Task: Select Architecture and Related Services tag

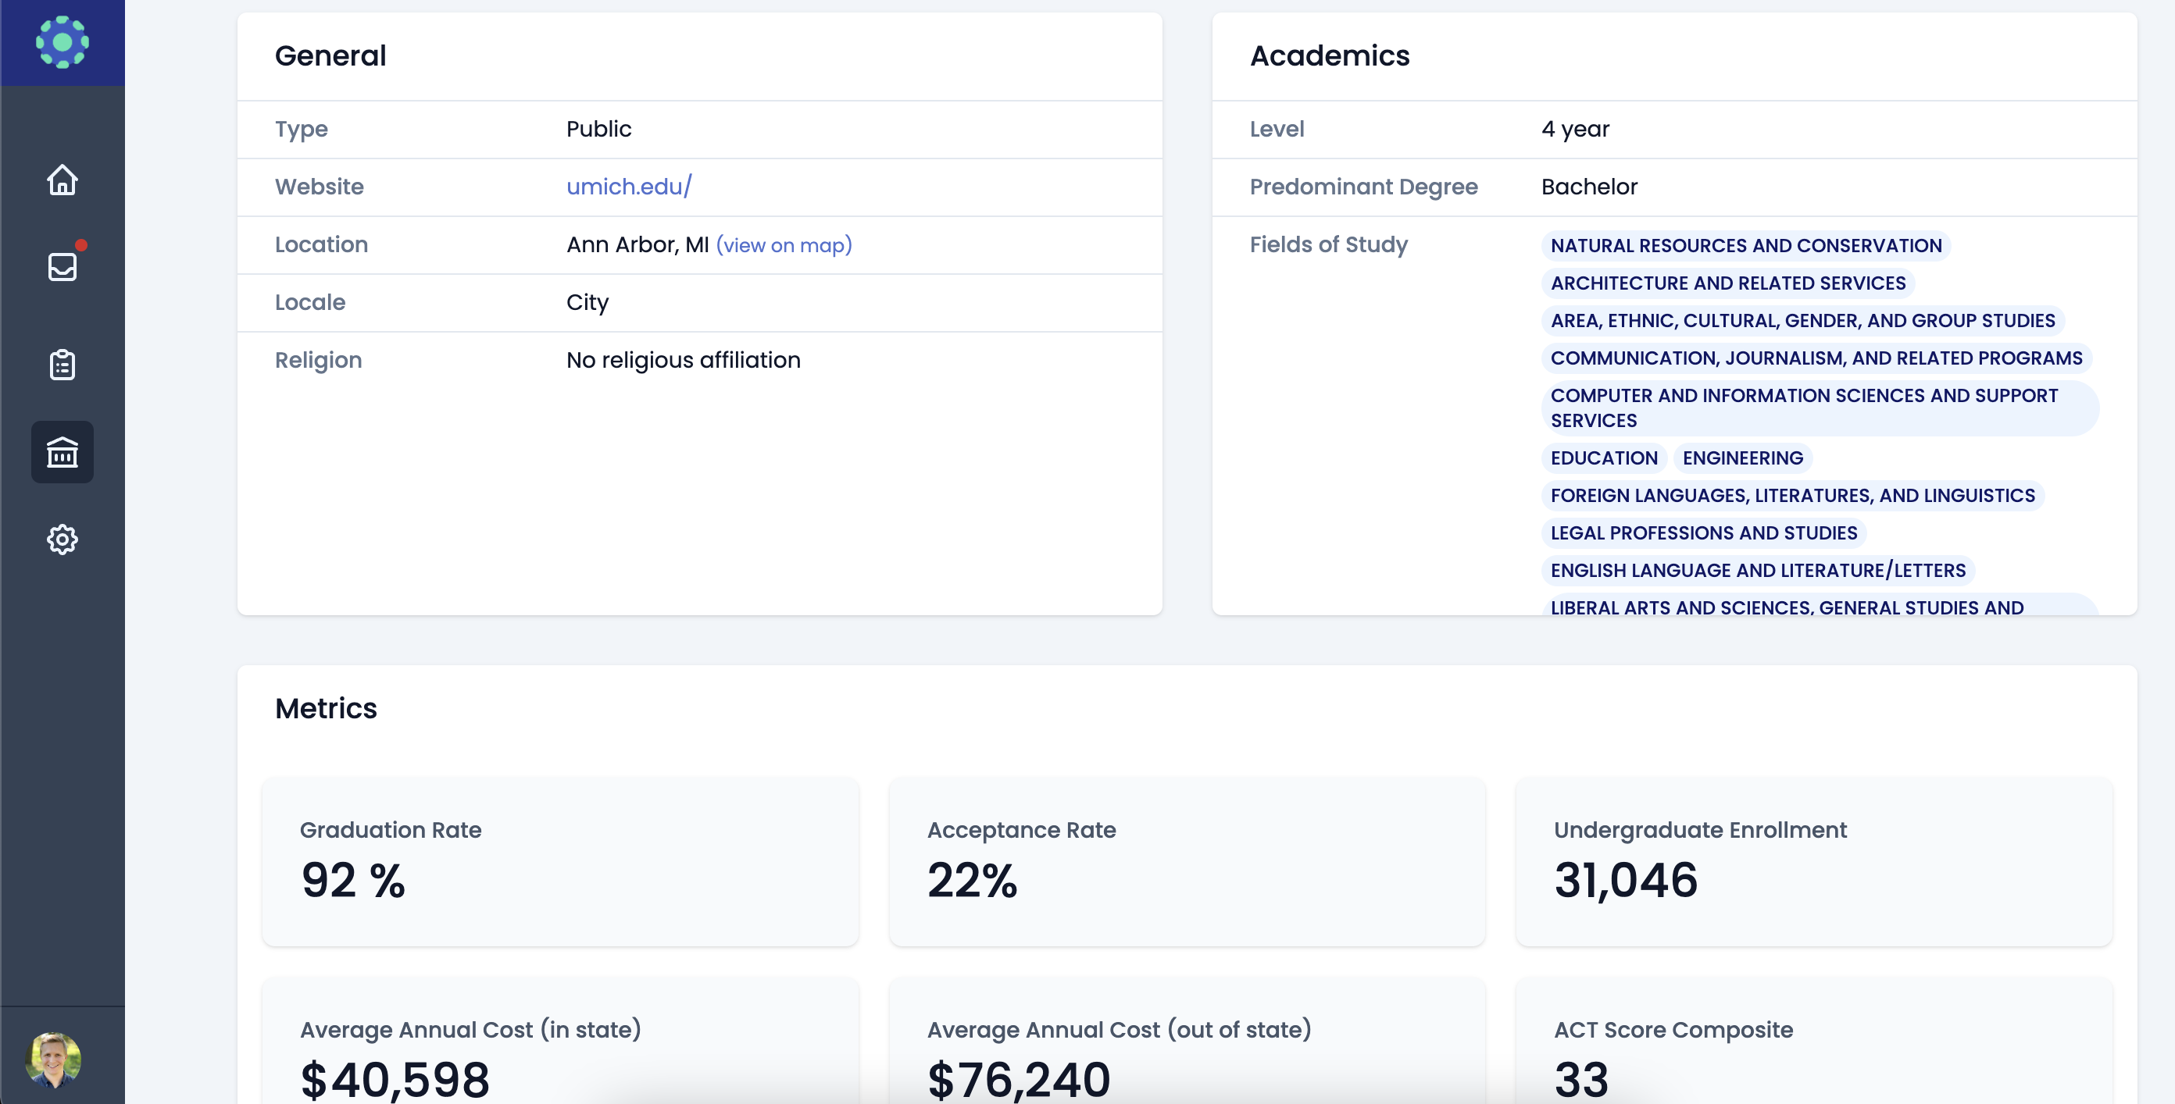Action: 1727,283
